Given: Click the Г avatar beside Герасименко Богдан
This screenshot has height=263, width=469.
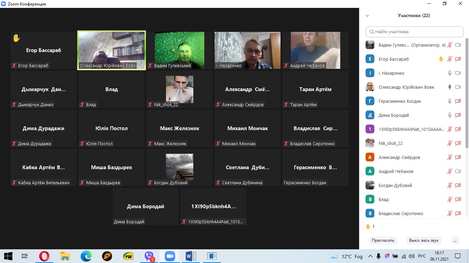Looking at the screenshot, I should 370,101.
